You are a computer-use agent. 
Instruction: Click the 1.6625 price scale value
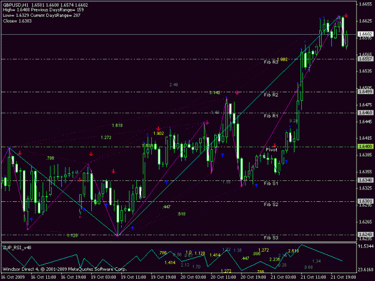click(365, 21)
